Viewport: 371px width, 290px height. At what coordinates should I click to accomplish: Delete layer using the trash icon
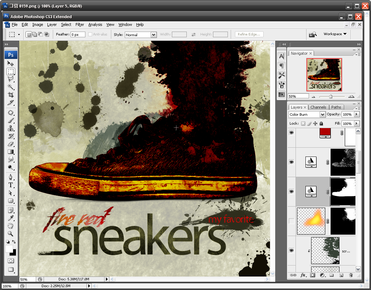pyautogui.click(x=351, y=275)
